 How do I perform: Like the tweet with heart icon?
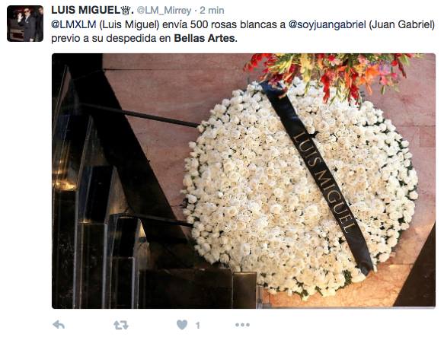click(182, 325)
